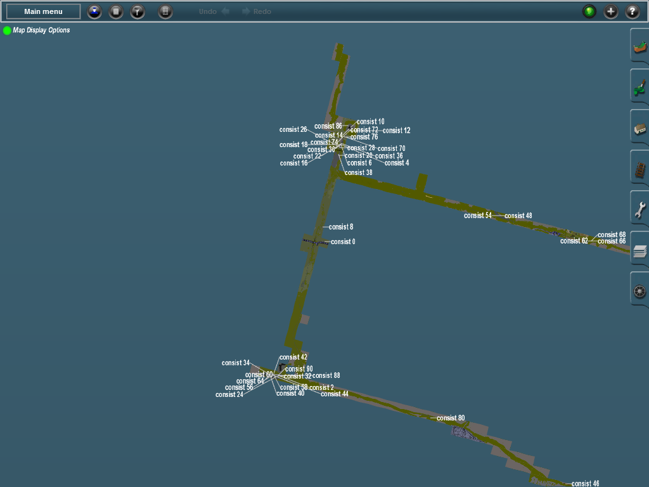Expand the Objects house tab
The width and height of the screenshot is (649, 487).
click(639, 129)
